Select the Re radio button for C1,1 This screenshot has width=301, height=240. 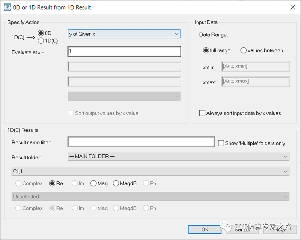pos(52,183)
